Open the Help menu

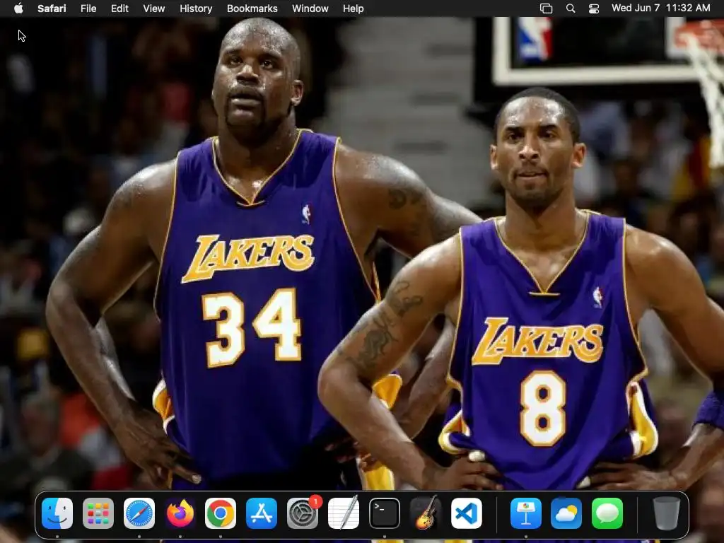pyautogui.click(x=354, y=8)
